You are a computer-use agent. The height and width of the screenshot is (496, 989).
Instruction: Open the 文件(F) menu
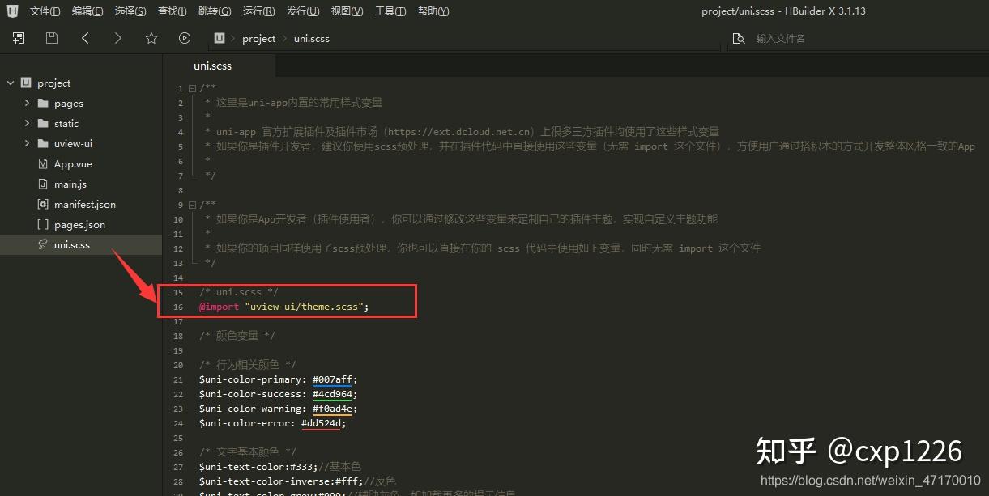tap(45, 11)
